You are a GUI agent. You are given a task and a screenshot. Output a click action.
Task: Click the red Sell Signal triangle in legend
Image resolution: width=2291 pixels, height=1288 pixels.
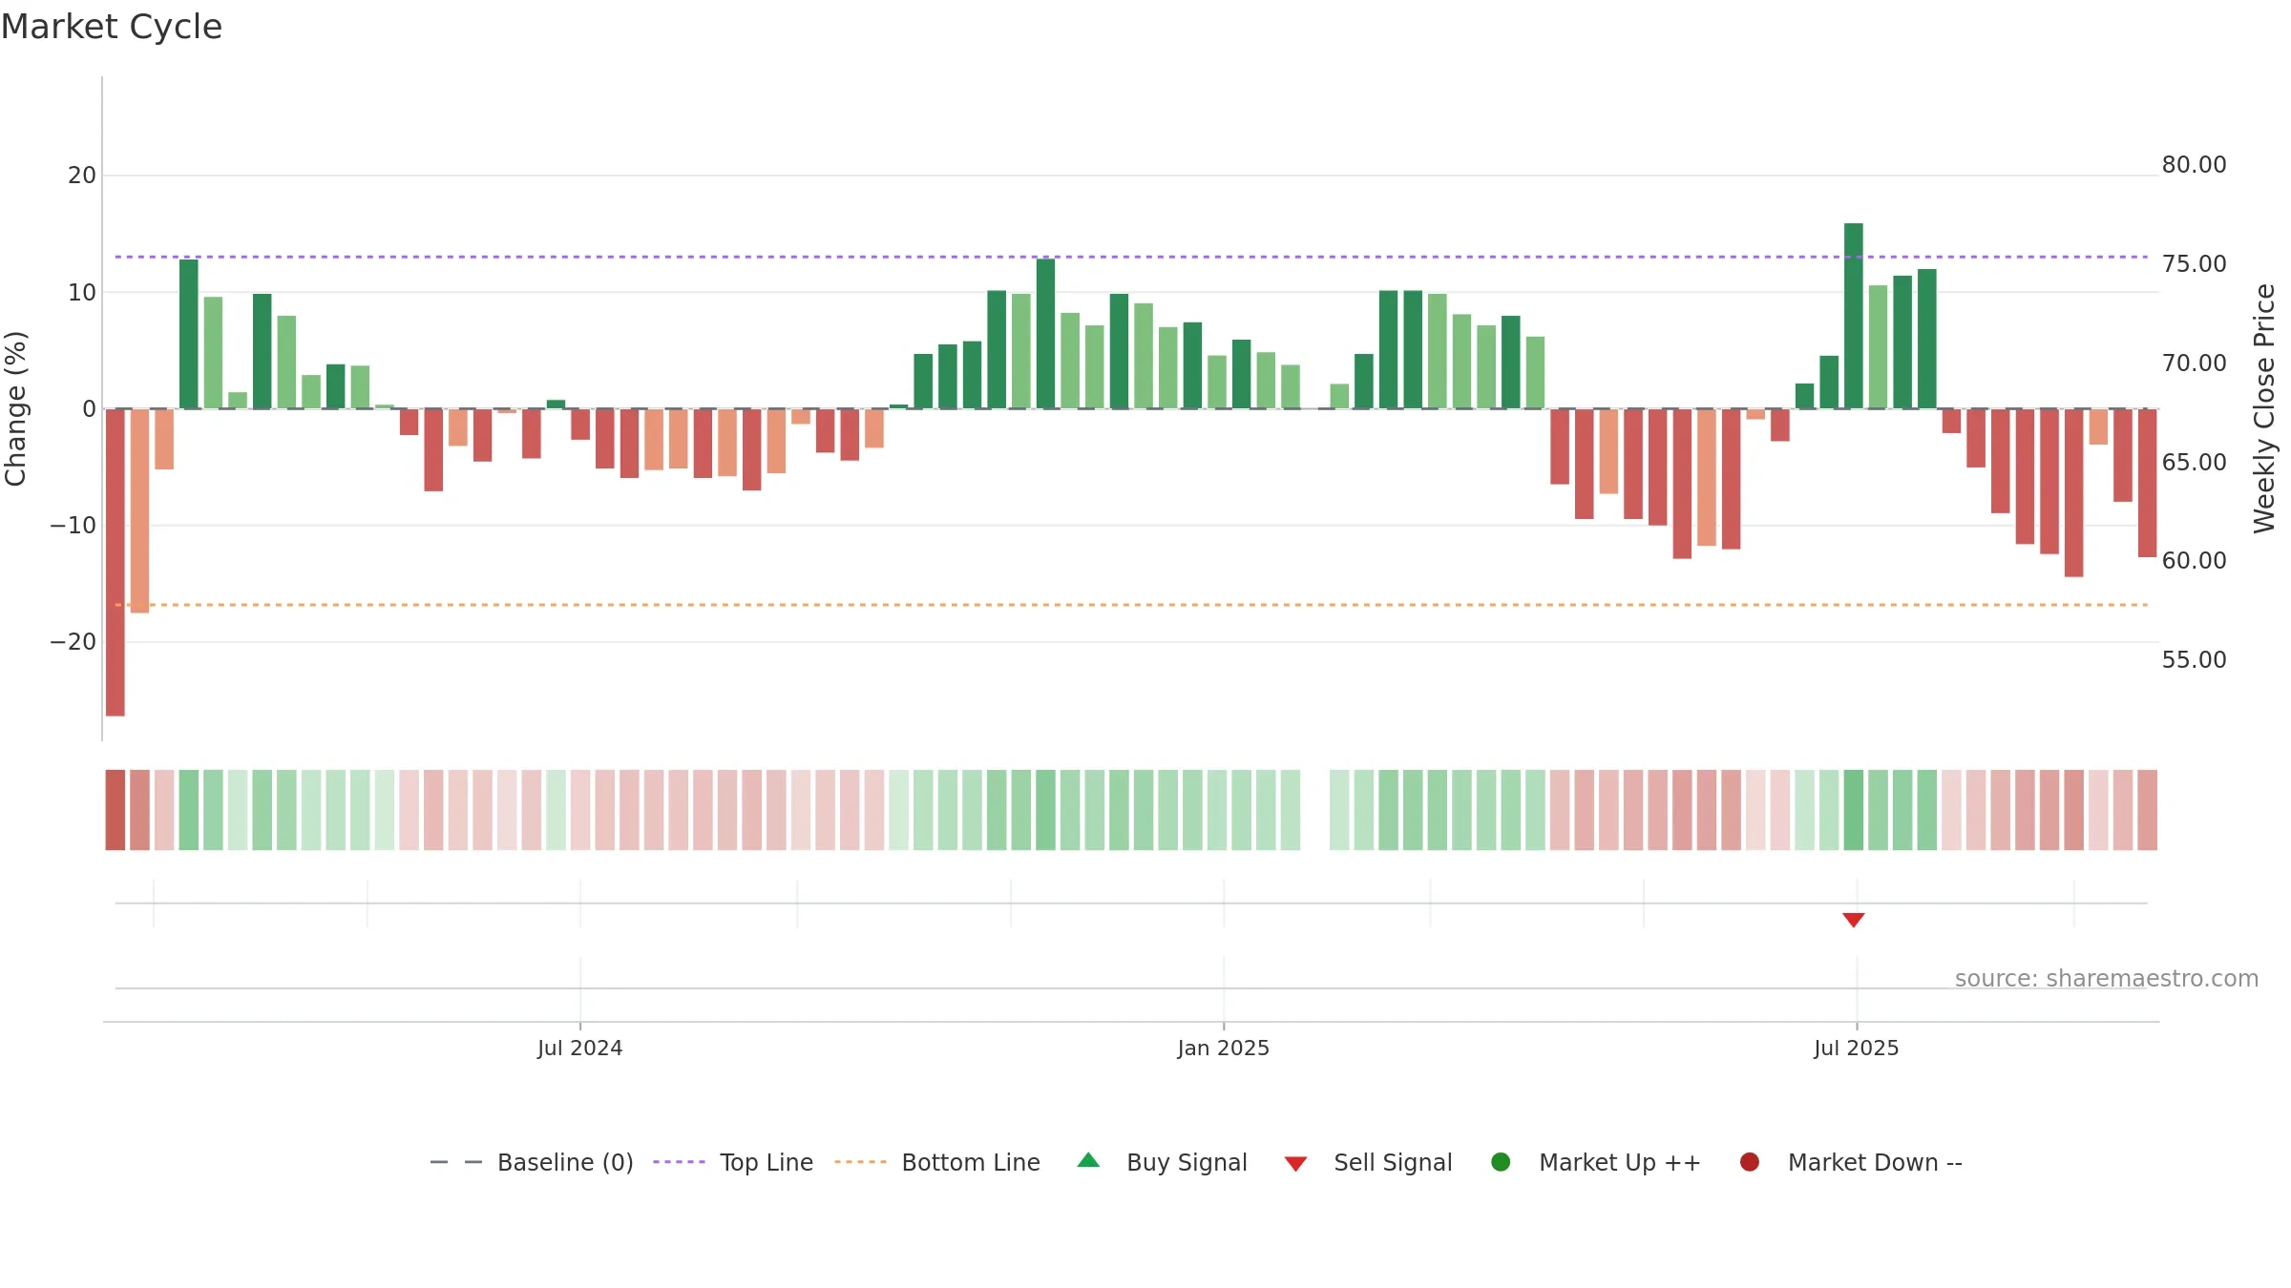click(x=1295, y=1164)
